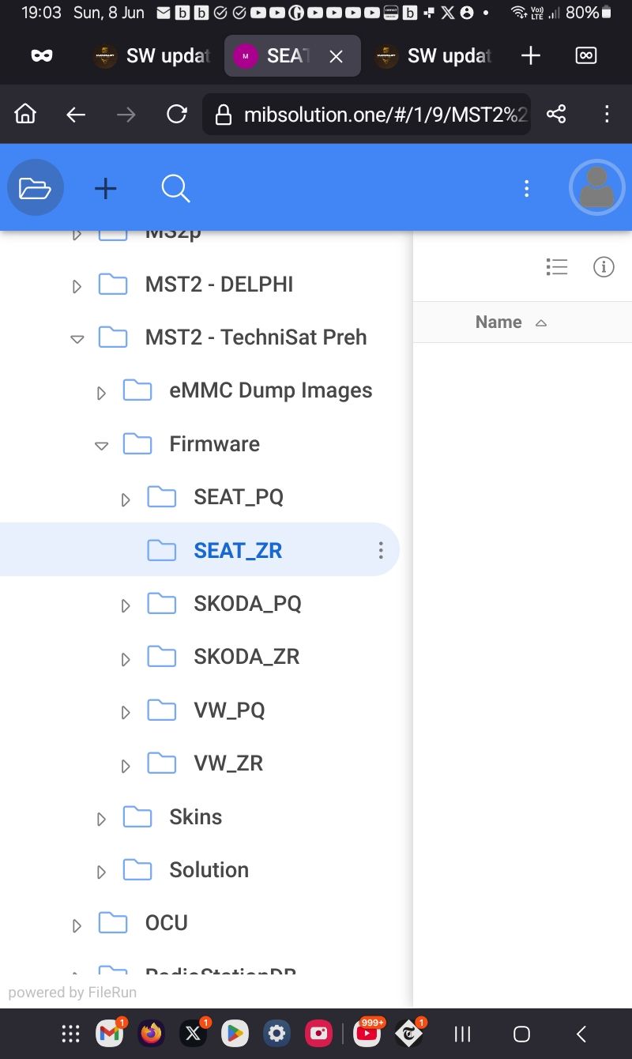Screen dimensions: 632x1059
Task: Reload the page with the refresh icon
Action: pos(177,115)
